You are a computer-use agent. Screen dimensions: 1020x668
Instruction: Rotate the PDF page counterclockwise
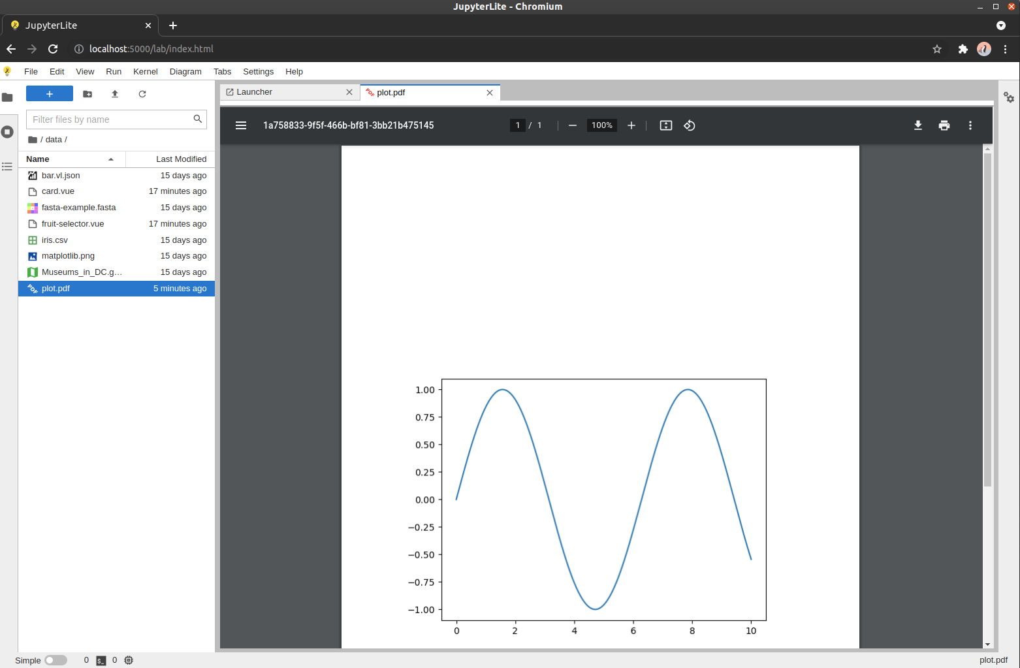(690, 125)
